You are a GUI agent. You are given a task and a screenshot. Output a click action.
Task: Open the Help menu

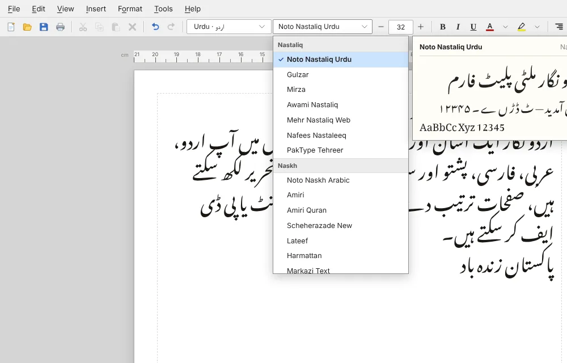(192, 9)
